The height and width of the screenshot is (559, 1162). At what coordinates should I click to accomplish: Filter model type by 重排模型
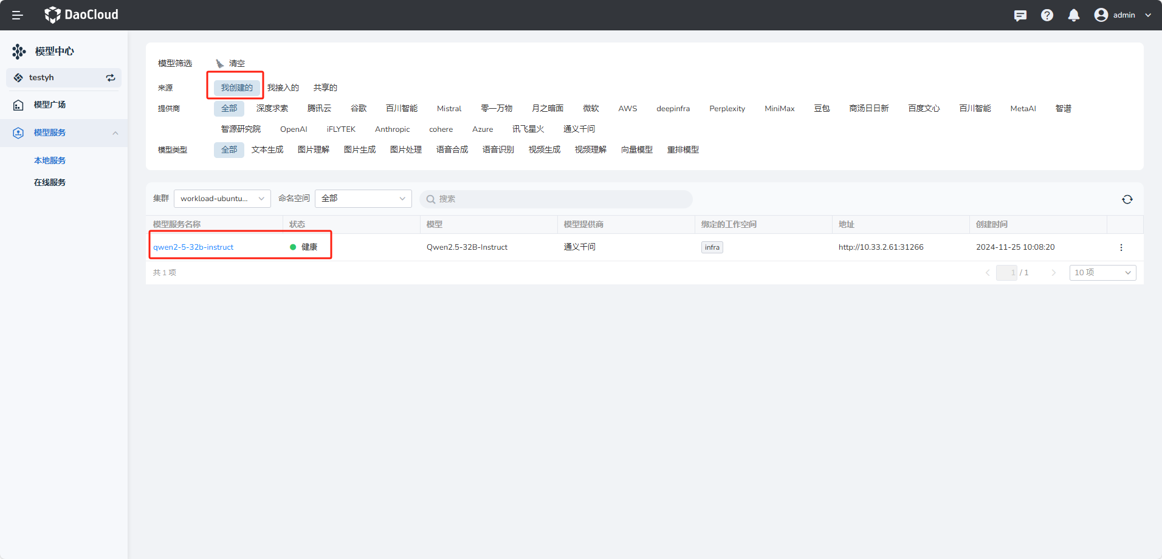(x=683, y=150)
